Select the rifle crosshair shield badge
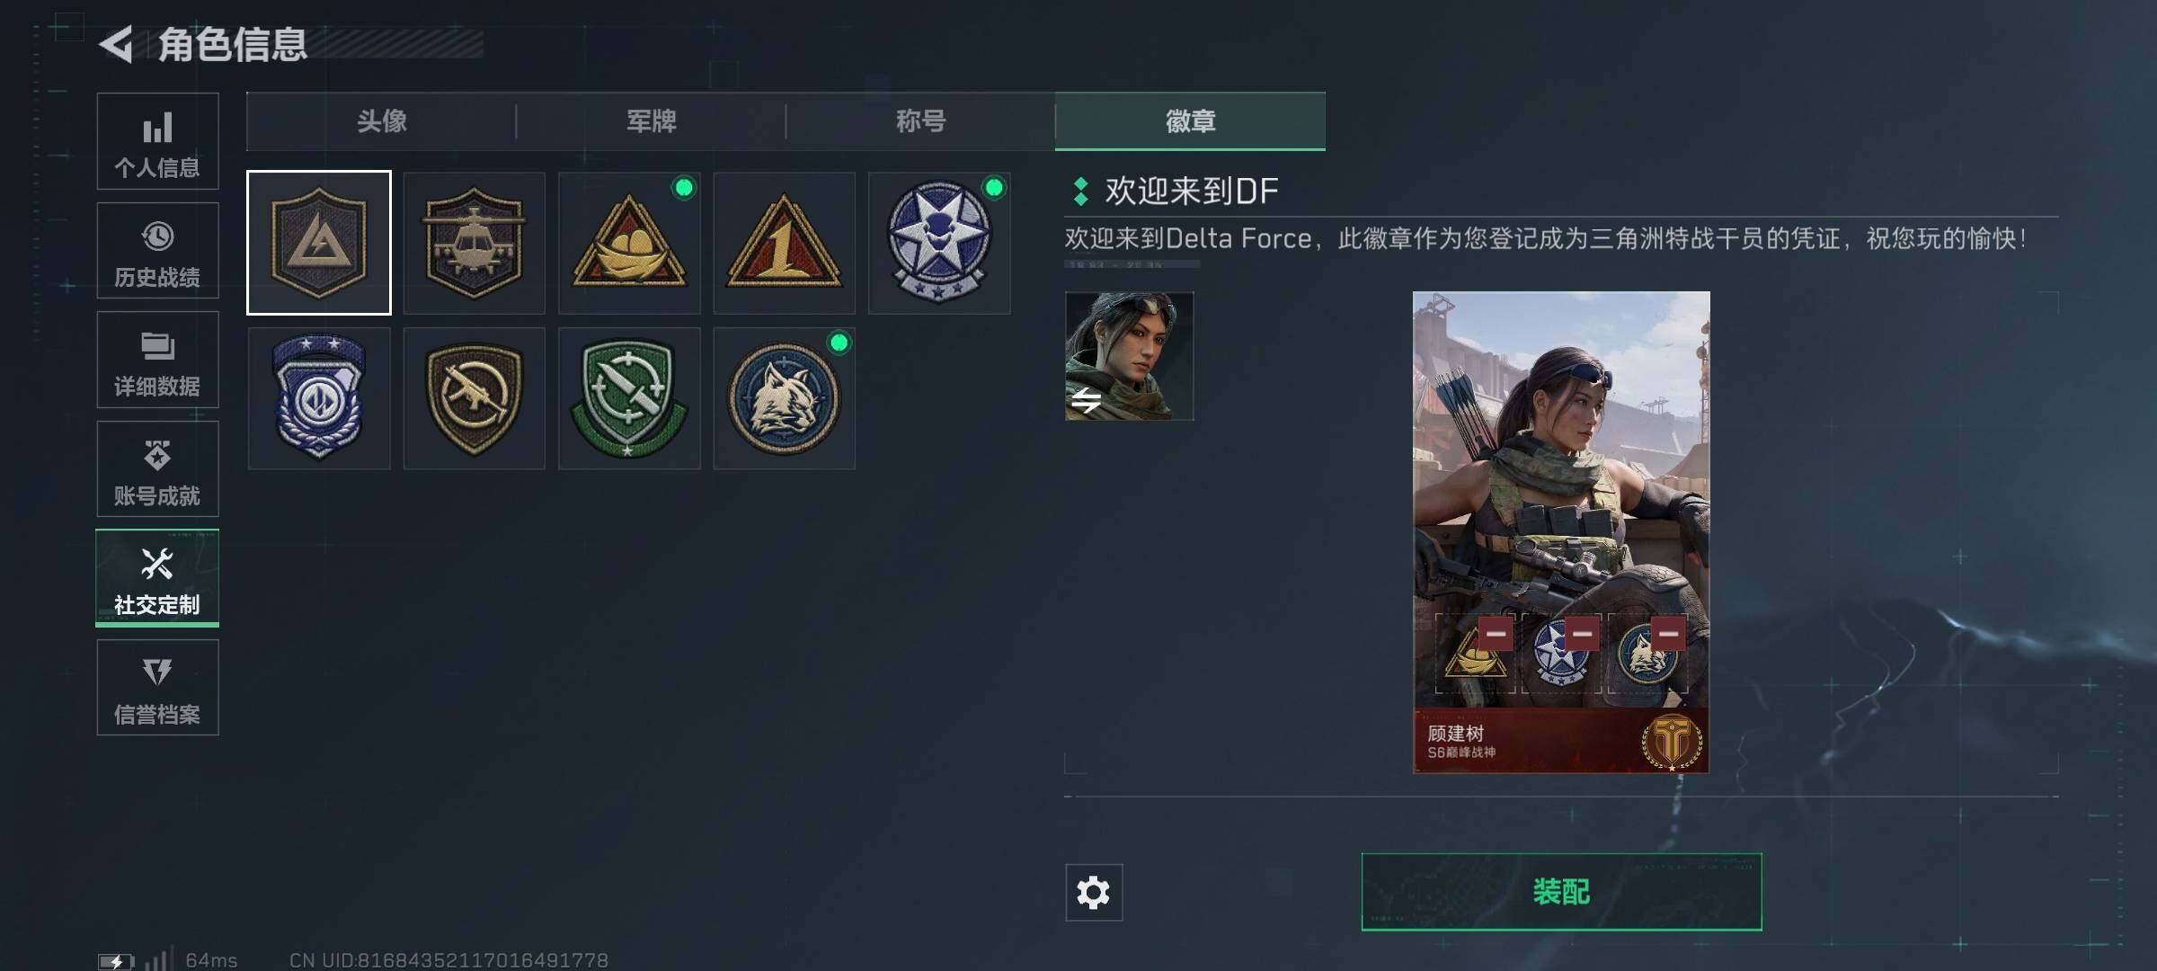The image size is (2157, 971). tap(474, 398)
